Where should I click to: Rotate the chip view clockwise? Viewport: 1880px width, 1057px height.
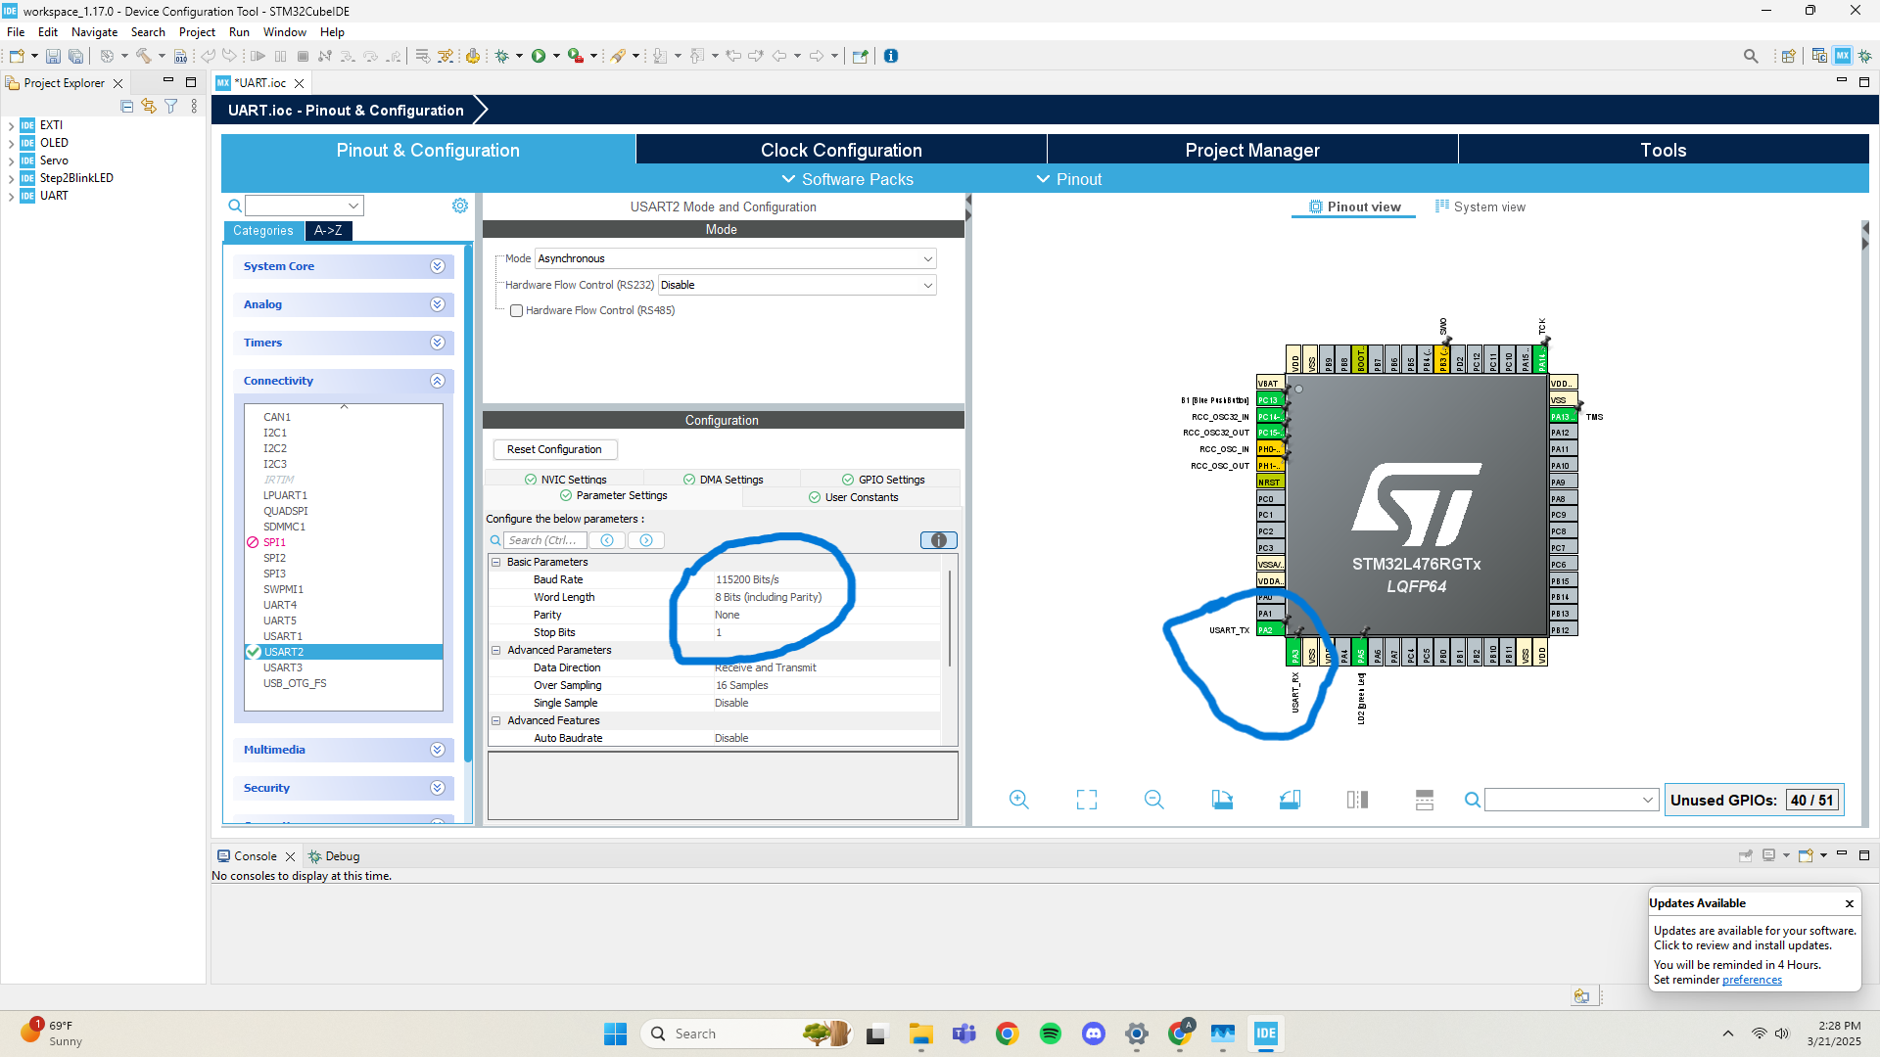click(x=1222, y=800)
